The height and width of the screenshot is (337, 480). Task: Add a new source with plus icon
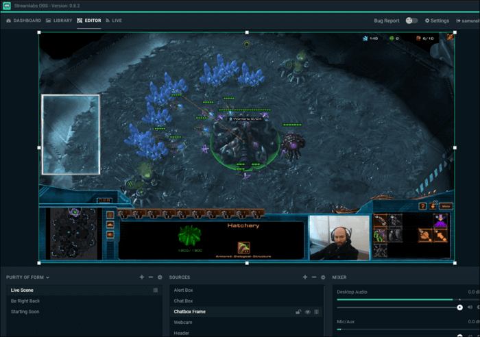pos(305,277)
